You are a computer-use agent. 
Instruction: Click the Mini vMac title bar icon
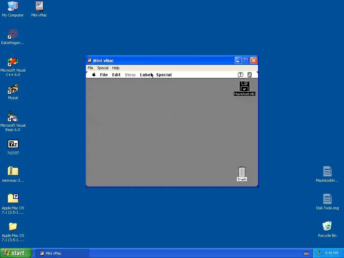pyautogui.click(x=89, y=60)
